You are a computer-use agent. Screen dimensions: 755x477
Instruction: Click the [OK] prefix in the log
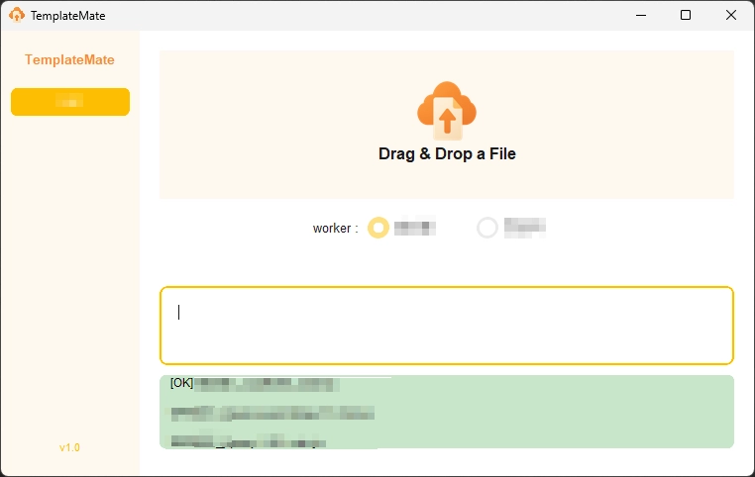(181, 383)
